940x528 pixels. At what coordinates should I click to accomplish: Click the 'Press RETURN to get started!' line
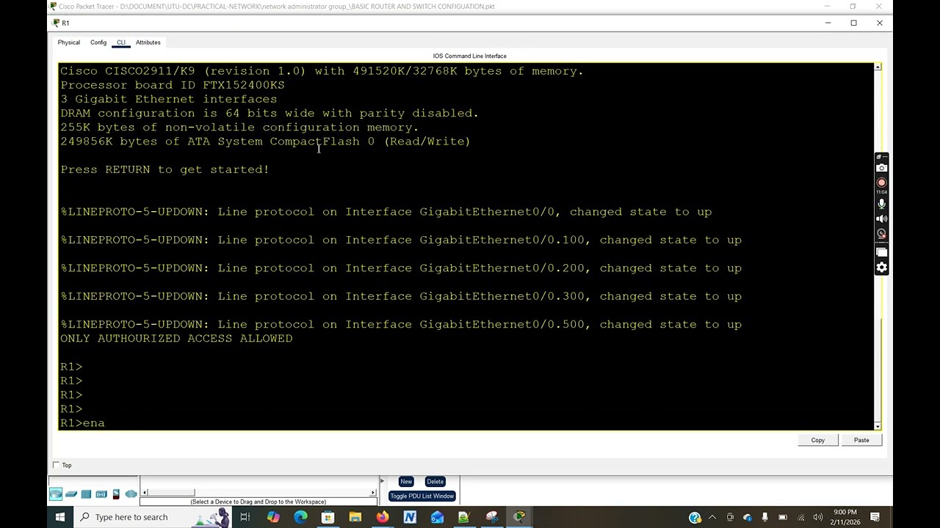[164, 169]
